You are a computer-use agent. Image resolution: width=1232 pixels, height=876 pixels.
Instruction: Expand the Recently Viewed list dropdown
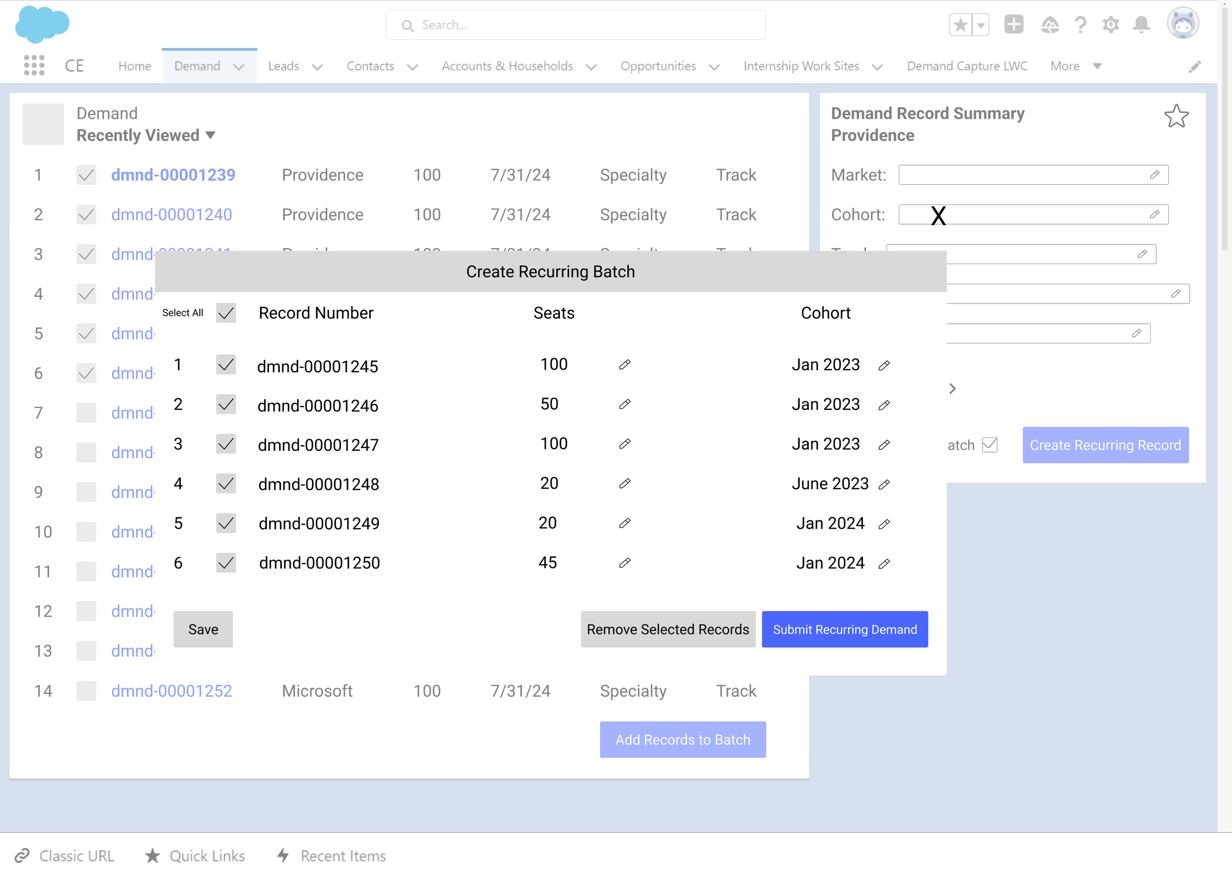210,135
